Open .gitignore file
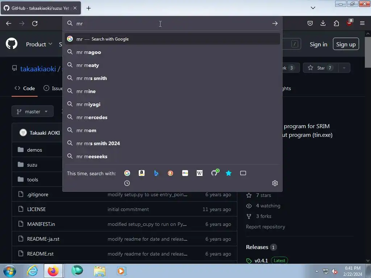 [38, 194]
